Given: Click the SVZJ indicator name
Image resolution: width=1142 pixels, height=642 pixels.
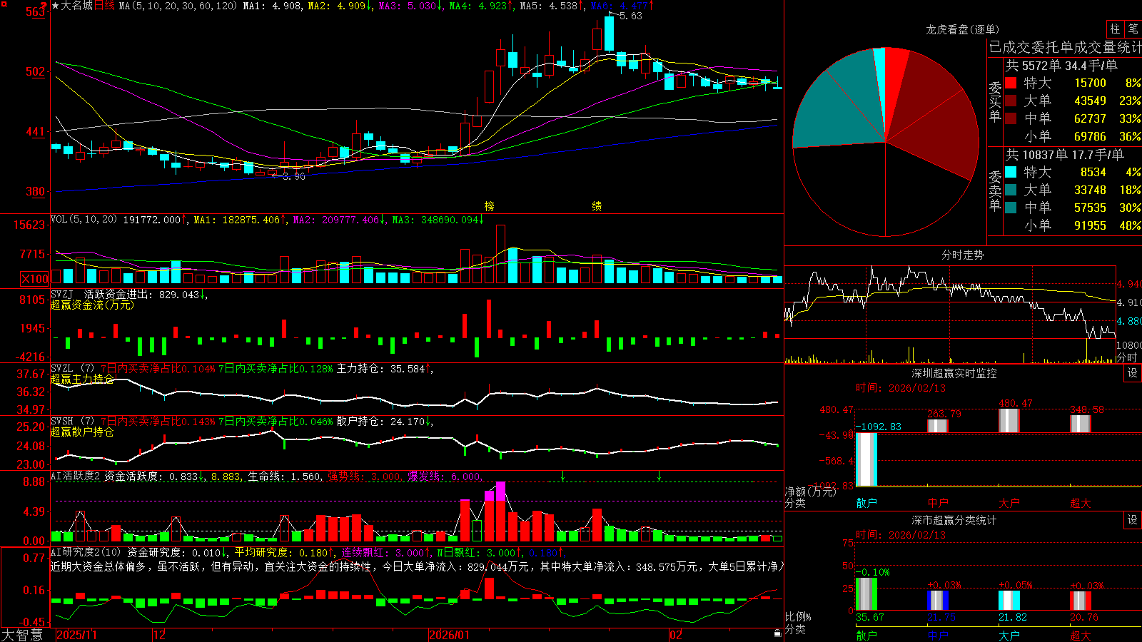Looking at the screenshot, I should click(x=62, y=294).
